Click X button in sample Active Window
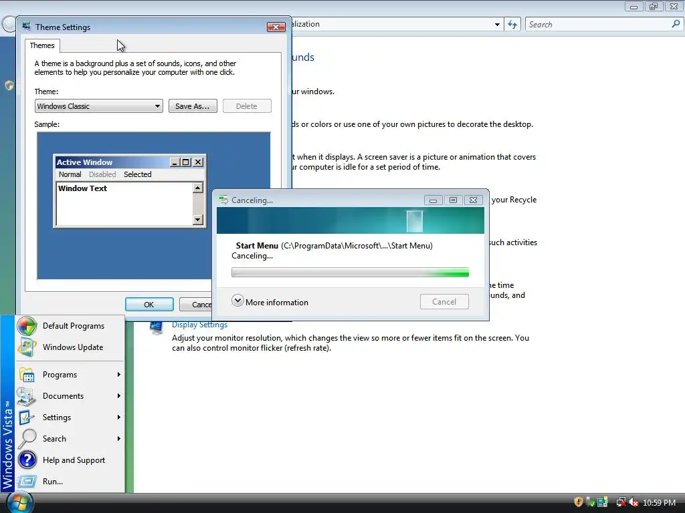This screenshot has height=513, width=685. coord(198,162)
